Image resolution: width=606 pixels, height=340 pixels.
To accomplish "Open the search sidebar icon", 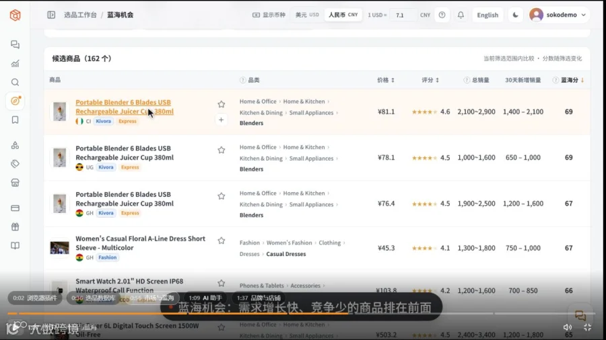I will [15, 82].
